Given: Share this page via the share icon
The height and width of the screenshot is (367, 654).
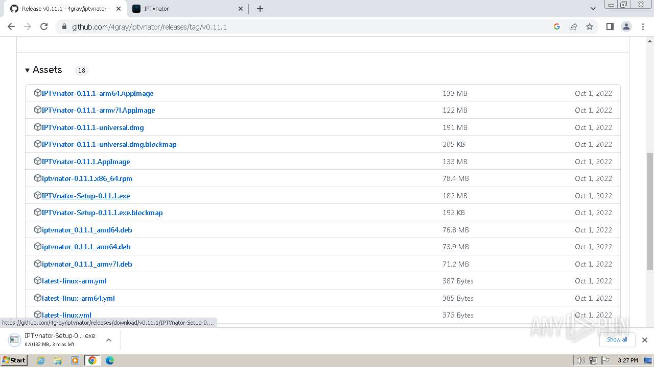Looking at the screenshot, I should point(573,27).
